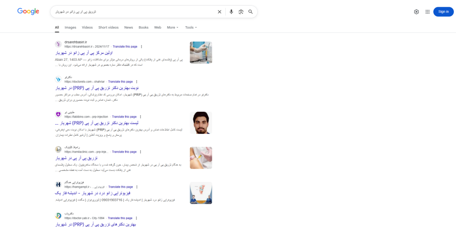Click the drsarehbasiri.ir site name text
456x228 pixels.
point(76,42)
